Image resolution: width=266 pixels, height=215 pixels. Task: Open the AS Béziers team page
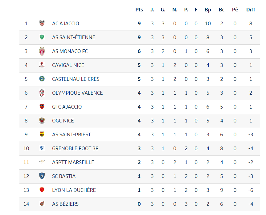pos(65,204)
